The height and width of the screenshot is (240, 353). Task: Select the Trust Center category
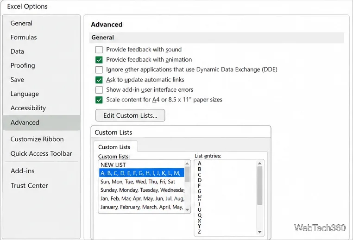point(29,185)
